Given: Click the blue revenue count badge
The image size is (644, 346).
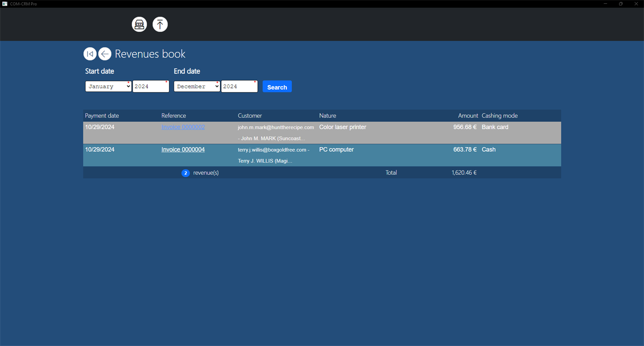Looking at the screenshot, I should pyautogui.click(x=186, y=173).
